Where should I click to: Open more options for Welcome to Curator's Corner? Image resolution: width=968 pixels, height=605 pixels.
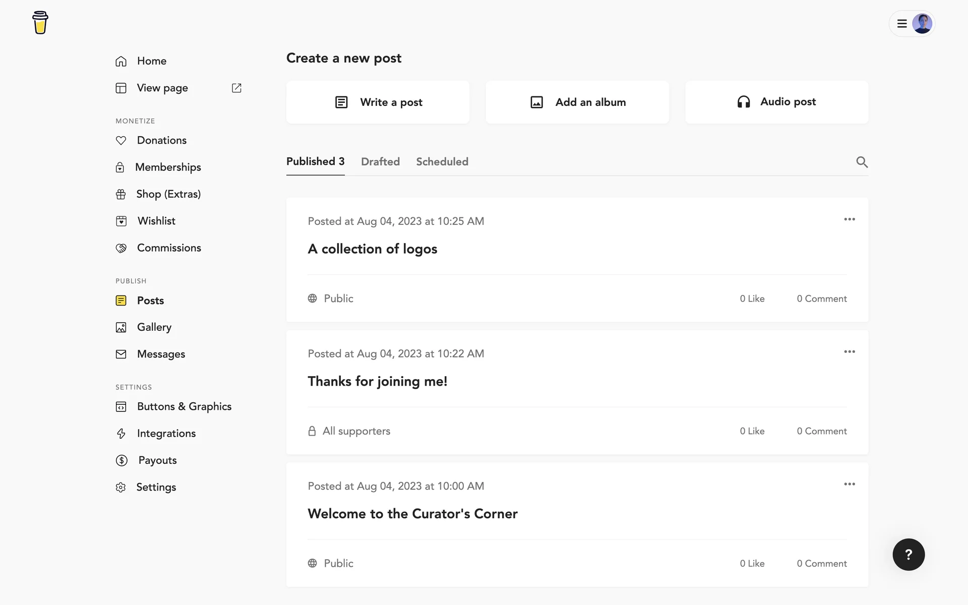tap(850, 484)
